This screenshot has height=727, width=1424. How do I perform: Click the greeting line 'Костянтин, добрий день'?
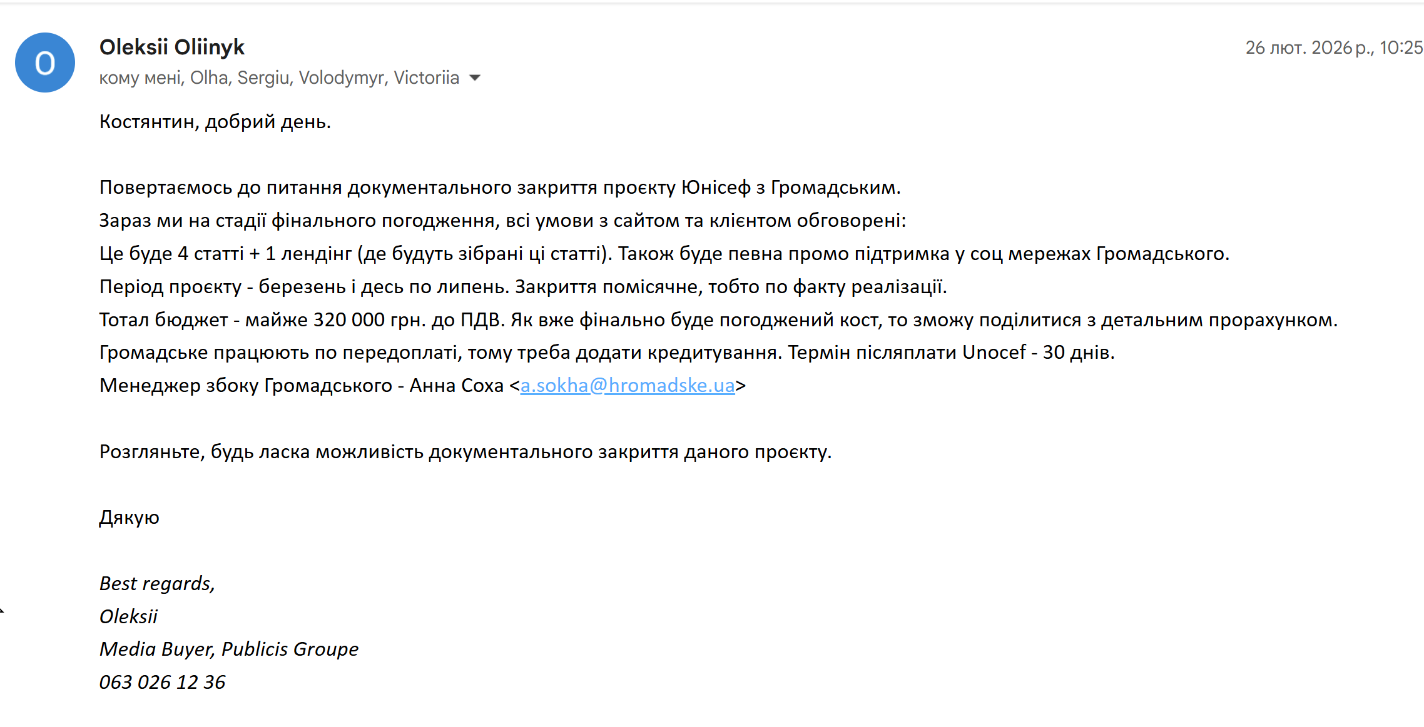click(x=215, y=121)
